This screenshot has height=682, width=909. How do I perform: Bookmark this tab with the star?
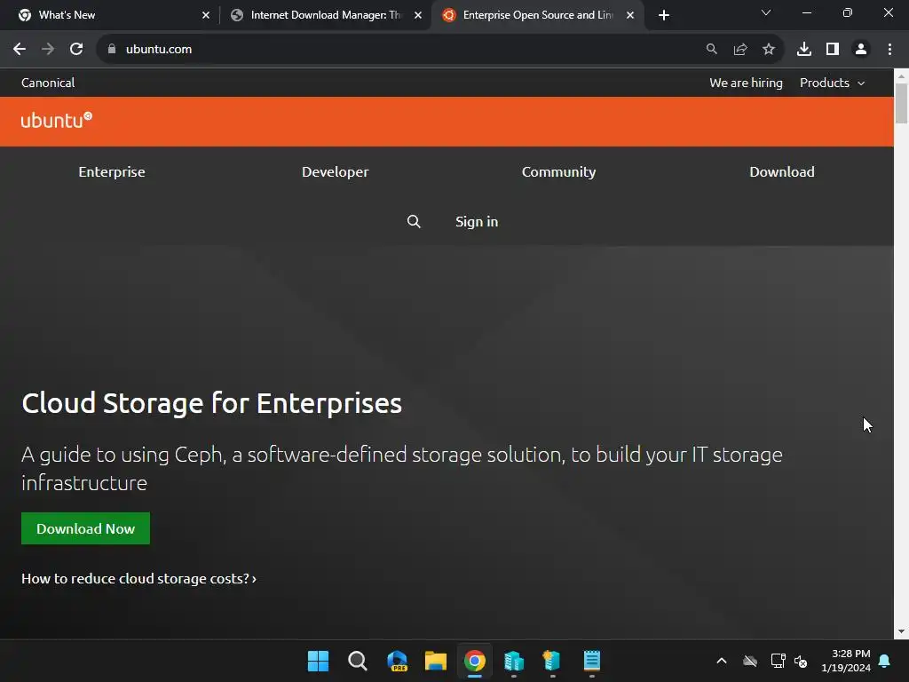click(769, 50)
